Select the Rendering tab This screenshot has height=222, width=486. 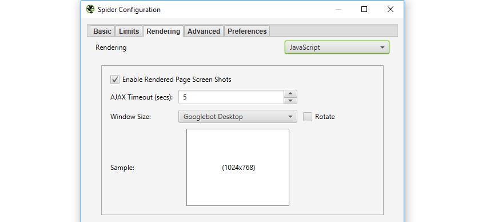(163, 31)
